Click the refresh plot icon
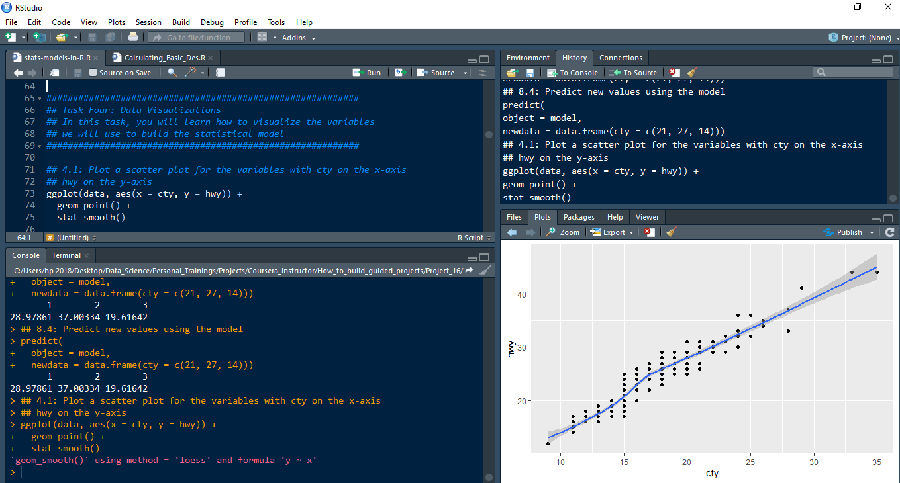This screenshot has width=900, height=483. [889, 232]
